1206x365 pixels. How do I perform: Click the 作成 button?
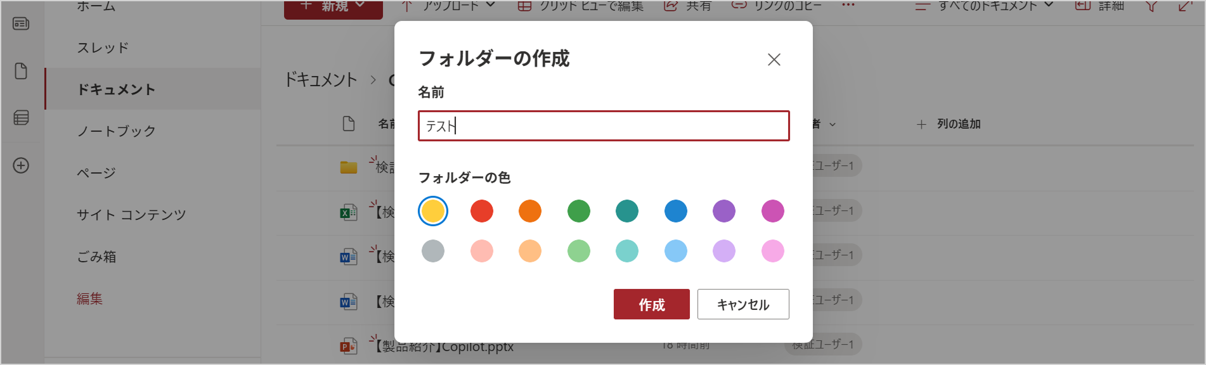point(652,304)
